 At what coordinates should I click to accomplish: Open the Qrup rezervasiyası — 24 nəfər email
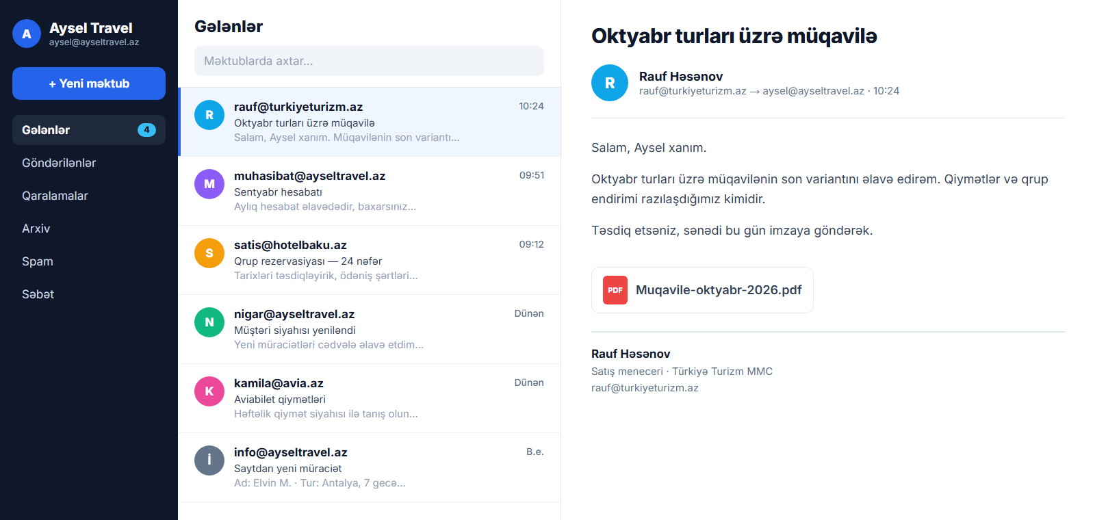click(370, 260)
